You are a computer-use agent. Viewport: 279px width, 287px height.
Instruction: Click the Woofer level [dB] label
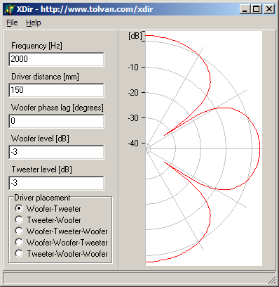(40, 139)
